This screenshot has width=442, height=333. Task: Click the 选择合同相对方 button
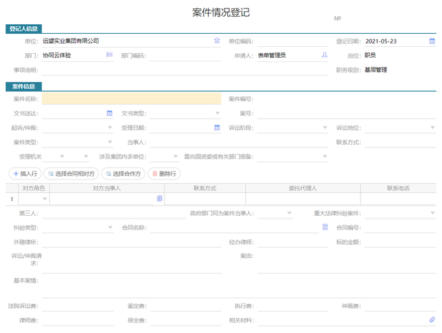click(x=70, y=174)
